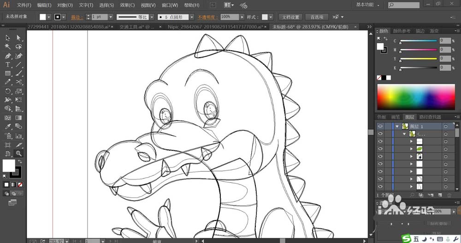
Task: Expand the green leaf sublayer triangle
Action: click(x=411, y=149)
